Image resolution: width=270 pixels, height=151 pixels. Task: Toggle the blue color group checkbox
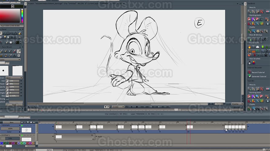pyautogui.click(x=2, y=143)
